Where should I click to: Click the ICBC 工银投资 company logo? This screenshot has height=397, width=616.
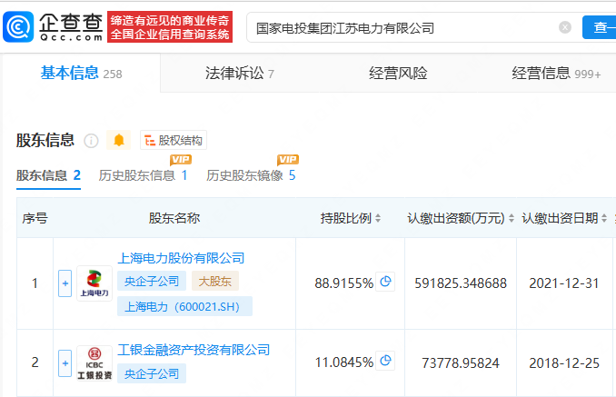click(94, 362)
